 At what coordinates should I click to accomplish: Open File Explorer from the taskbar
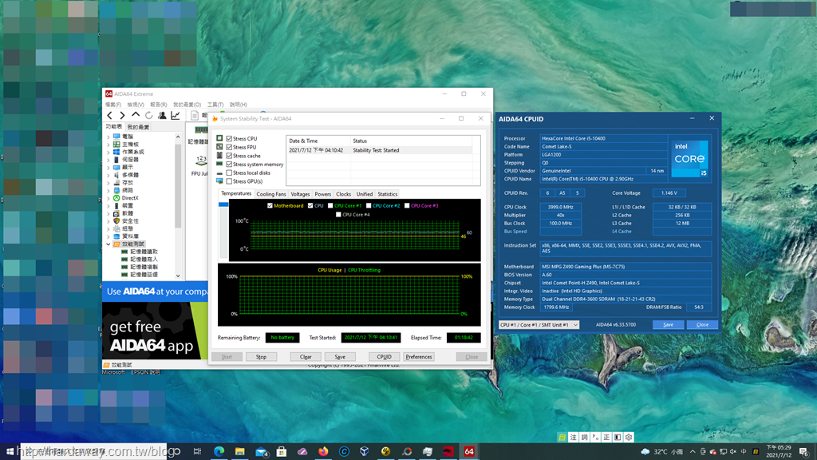click(x=239, y=451)
